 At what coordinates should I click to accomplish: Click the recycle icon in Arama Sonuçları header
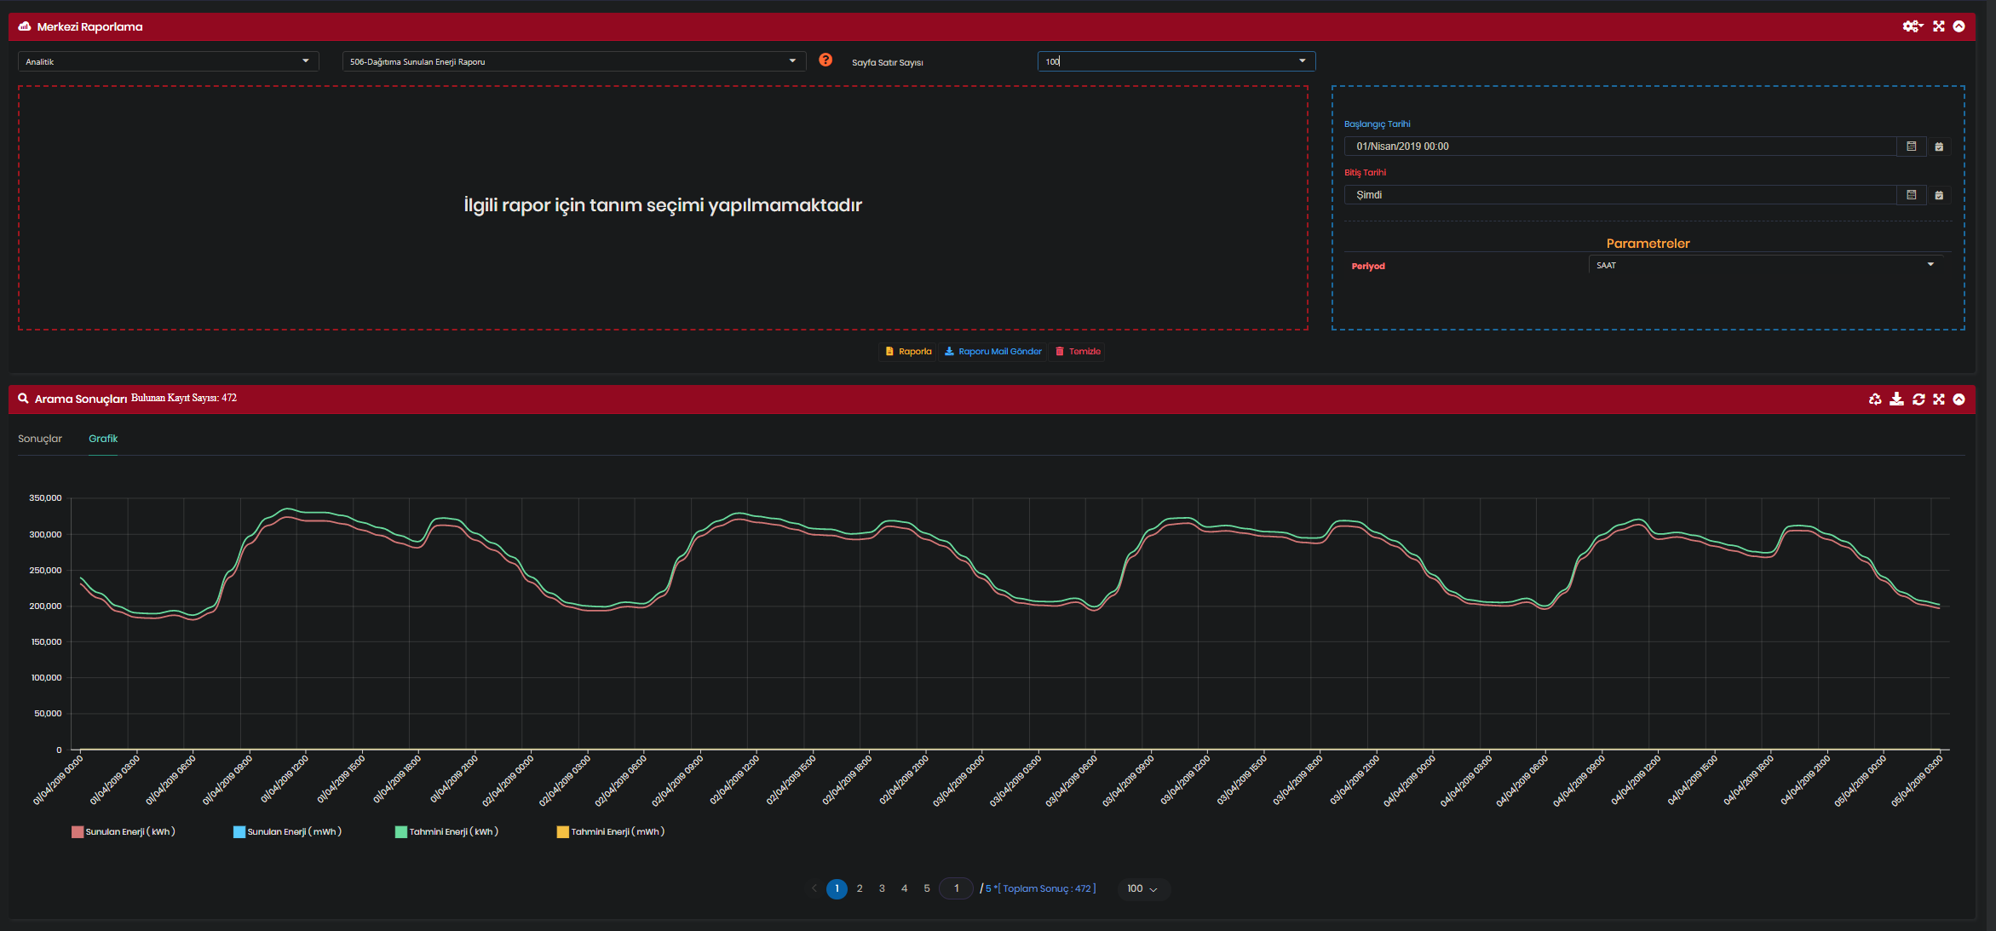pos(1875,399)
